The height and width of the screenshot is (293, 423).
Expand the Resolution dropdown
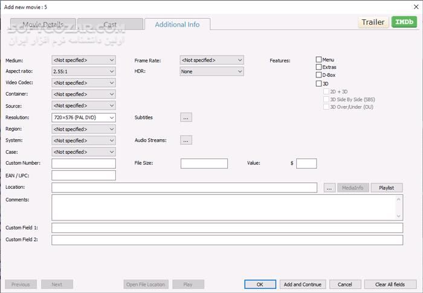[x=83, y=117]
